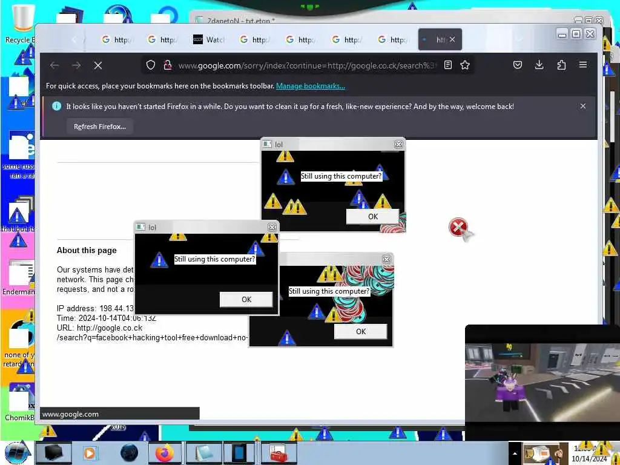The height and width of the screenshot is (465, 620).
Task: Click the About this page heading
Action: pyautogui.click(x=87, y=250)
